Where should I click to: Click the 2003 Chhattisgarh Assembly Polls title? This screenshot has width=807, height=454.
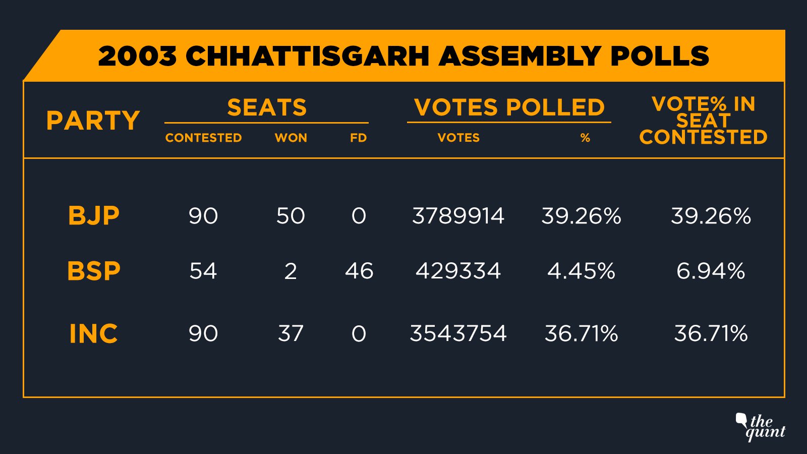403,56
